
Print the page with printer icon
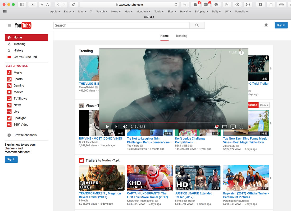click(x=281, y=4)
